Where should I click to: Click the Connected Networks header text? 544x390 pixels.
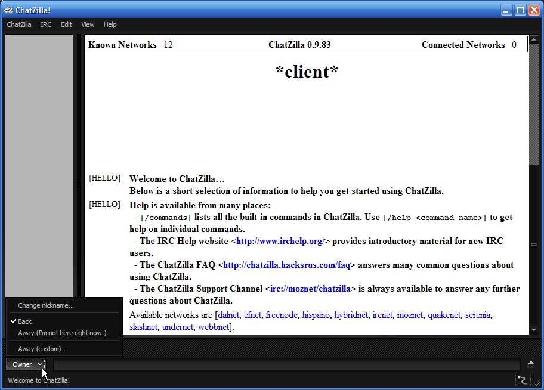tap(463, 45)
